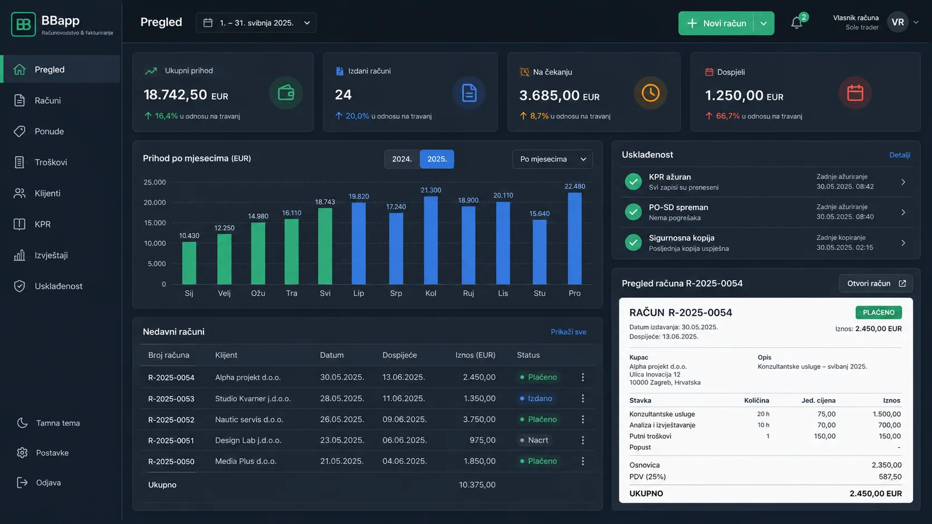Viewport: 932px width, 524px height.
Task: Click the wallet icon in Ukupni prihod card
Action: click(286, 93)
